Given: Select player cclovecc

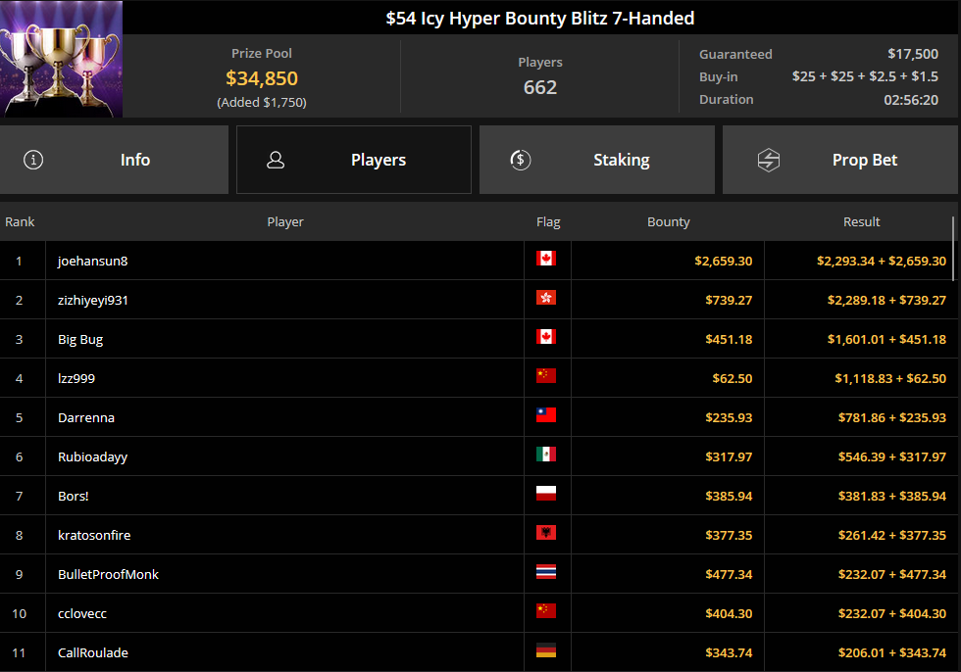Looking at the screenshot, I should click(82, 613).
